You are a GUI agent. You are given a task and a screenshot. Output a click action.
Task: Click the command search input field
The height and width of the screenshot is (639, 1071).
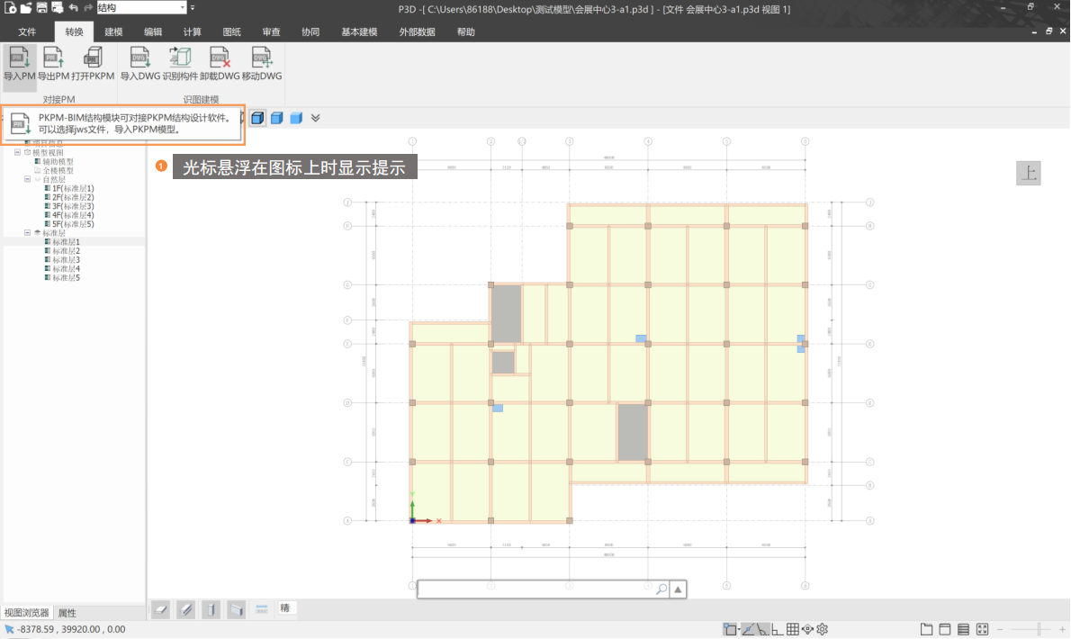point(535,589)
